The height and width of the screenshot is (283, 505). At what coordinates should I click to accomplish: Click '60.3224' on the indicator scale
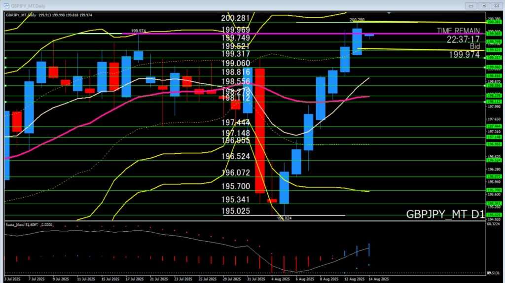494,224
